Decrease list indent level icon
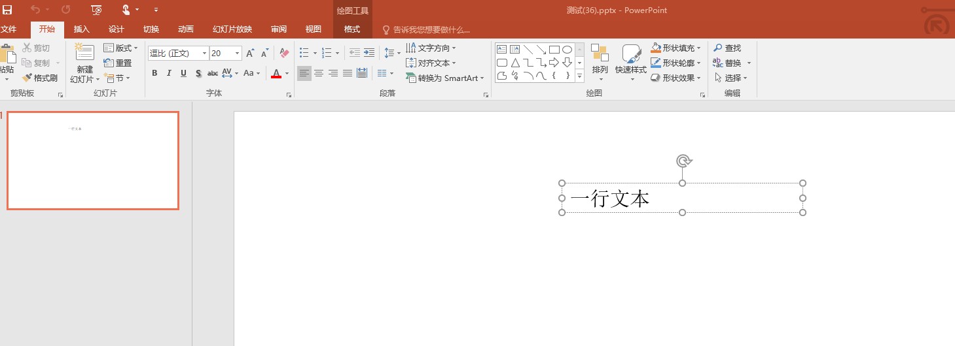Image resolution: width=955 pixels, height=346 pixels. tap(354, 53)
